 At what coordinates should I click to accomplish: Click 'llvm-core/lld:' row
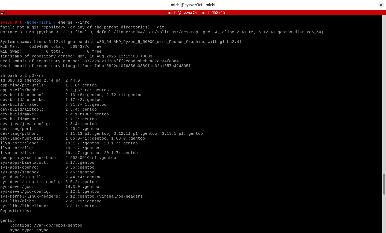click(50, 148)
